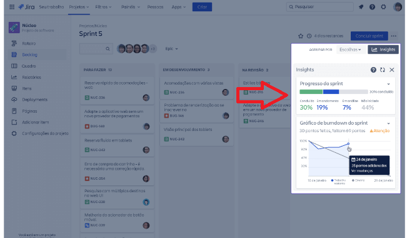Close the Insights panel
The width and height of the screenshot is (412, 238).
click(391, 70)
